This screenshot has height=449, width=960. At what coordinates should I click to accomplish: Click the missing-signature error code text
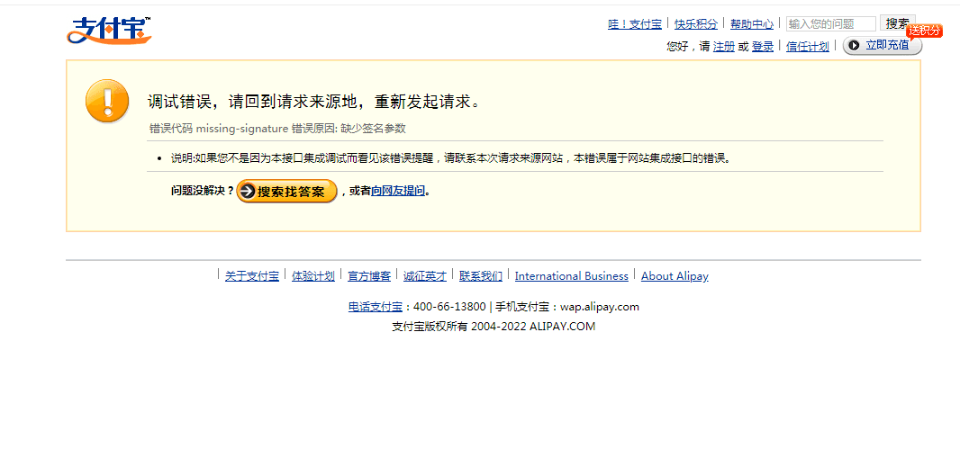242,129
